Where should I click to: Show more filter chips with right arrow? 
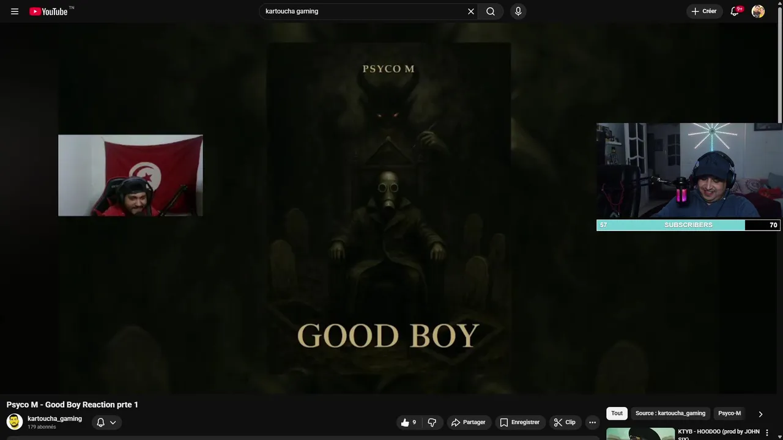pyautogui.click(x=760, y=414)
